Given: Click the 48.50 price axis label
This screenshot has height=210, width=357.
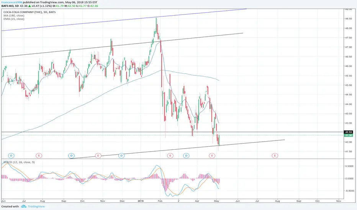Looking at the screenshot, I should tap(348, 19).
